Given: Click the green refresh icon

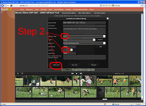Looking at the screenshot, I should [x=107, y=6].
